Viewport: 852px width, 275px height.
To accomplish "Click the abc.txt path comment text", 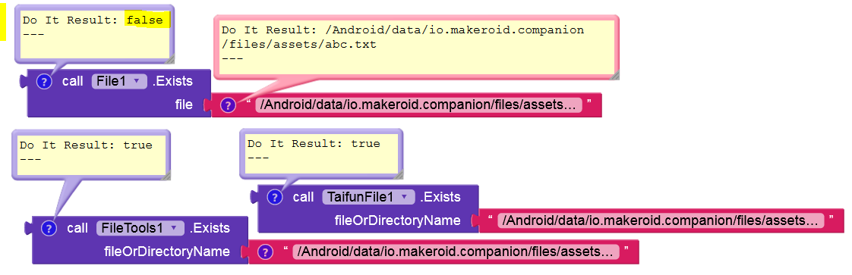I will [x=402, y=37].
